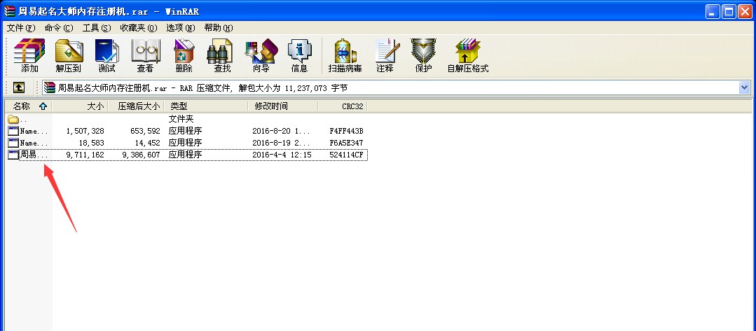The image size is (756, 331).
Task: Click the 保护 (Protect) archive icon
Action: [423, 55]
